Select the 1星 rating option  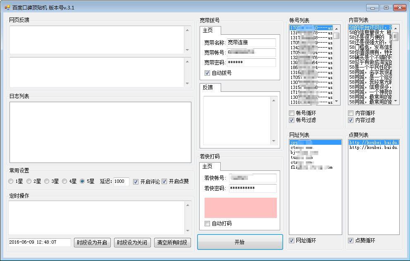pyautogui.click(x=10, y=181)
